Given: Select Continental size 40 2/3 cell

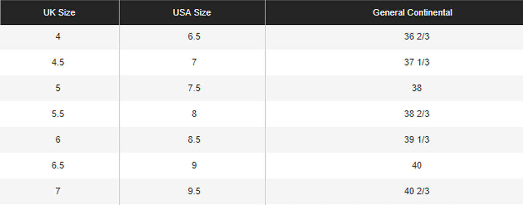Looking at the screenshot, I should click(x=417, y=191).
